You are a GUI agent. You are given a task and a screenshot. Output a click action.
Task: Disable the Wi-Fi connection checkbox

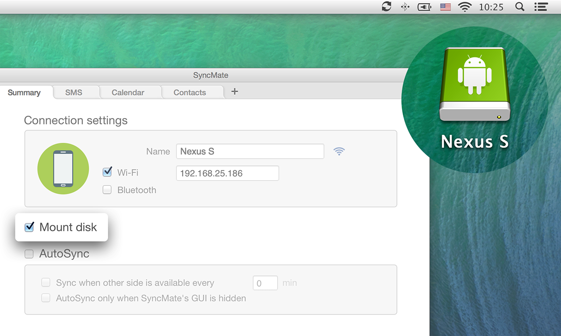[x=107, y=172]
